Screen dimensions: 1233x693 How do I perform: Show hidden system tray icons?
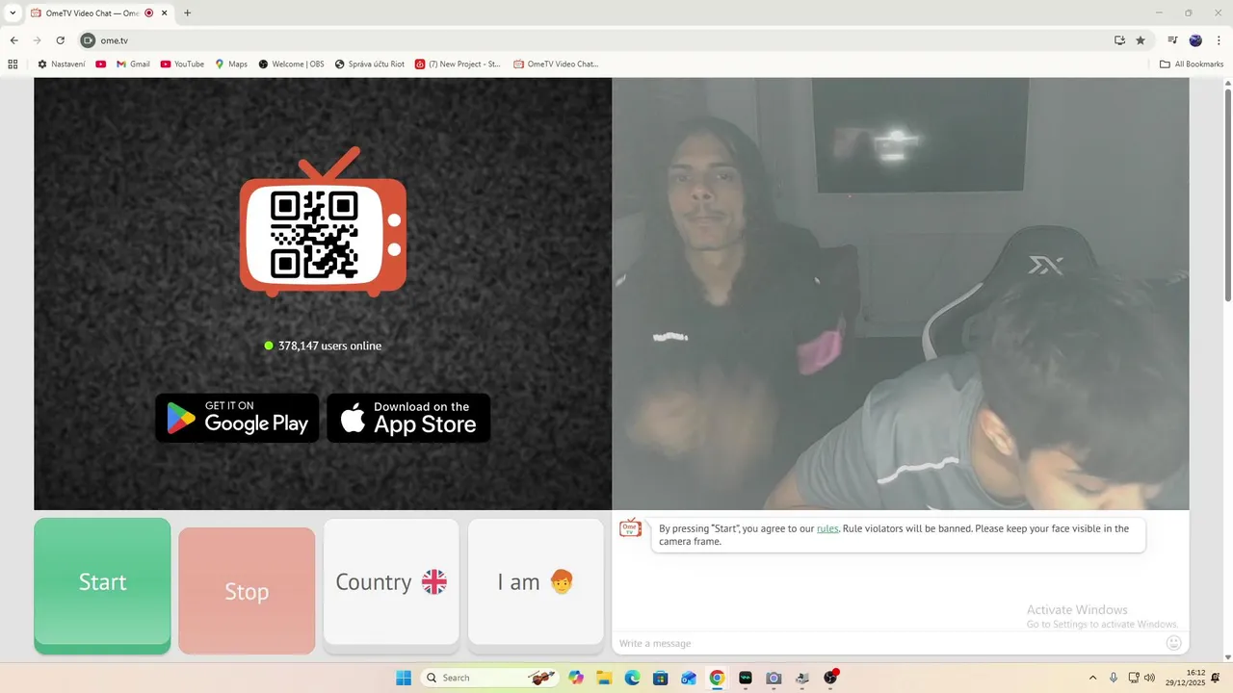1092,678
